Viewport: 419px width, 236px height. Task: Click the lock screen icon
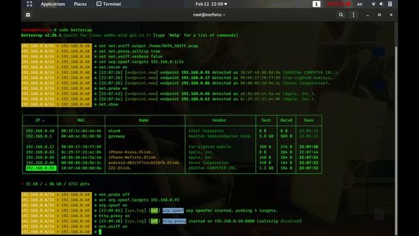coord(390,4)
